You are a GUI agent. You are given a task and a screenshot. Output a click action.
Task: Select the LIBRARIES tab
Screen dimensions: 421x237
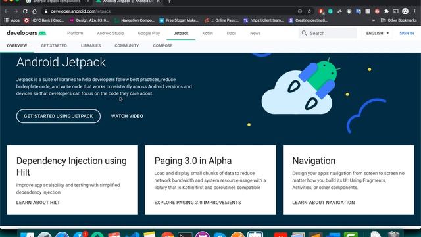(91, 46)
